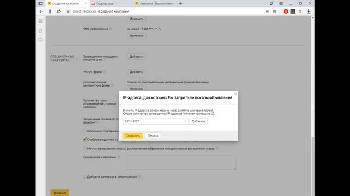Open the Yandex home page via the Я icon

pos(50,11)
